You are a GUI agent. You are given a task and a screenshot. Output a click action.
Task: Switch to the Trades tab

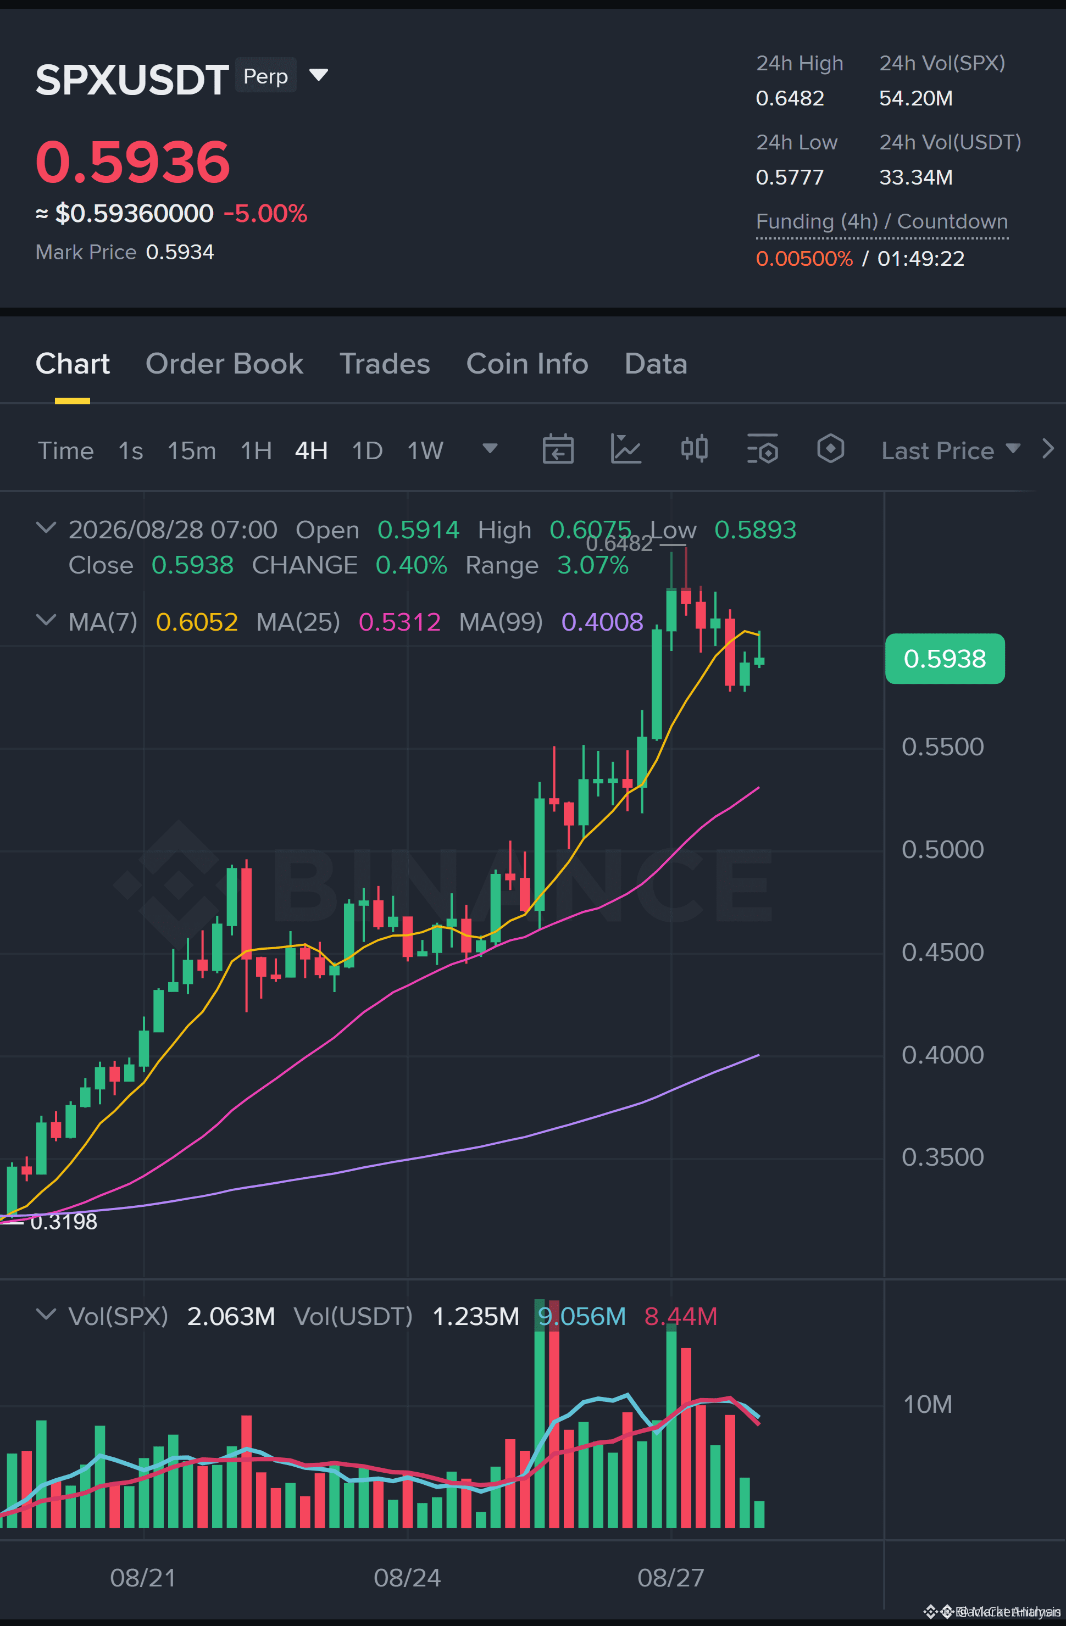(385, 364)
